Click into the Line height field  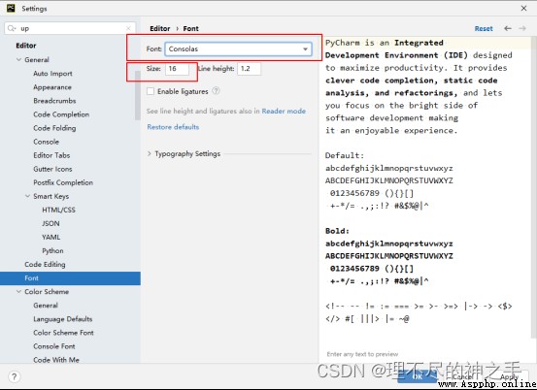tap(249, 69)
